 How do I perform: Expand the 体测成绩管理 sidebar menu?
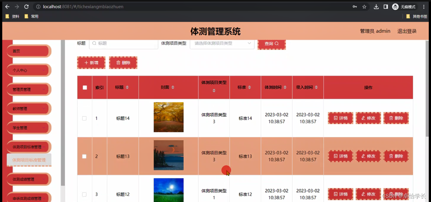tap(28, 179)
